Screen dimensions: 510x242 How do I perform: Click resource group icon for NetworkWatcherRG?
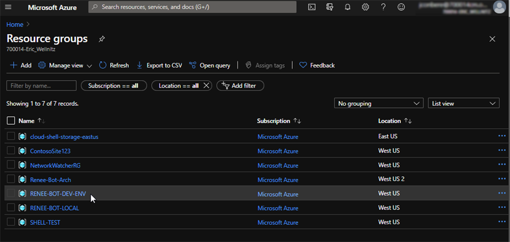pos(22,165)
